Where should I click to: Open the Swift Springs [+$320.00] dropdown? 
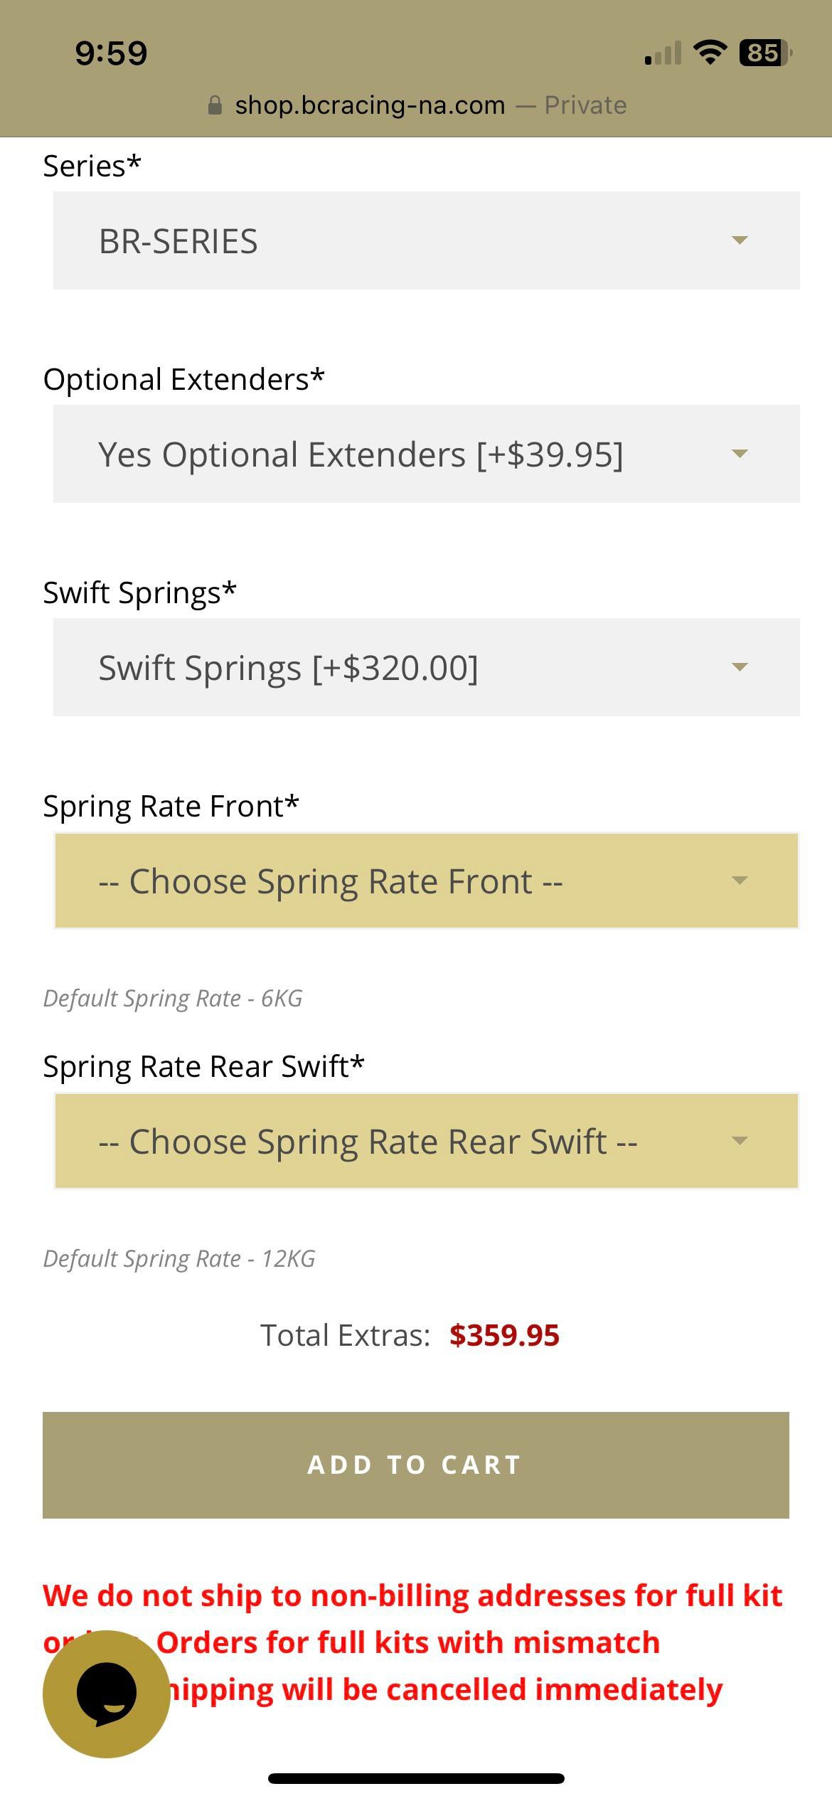coord(426,667)
